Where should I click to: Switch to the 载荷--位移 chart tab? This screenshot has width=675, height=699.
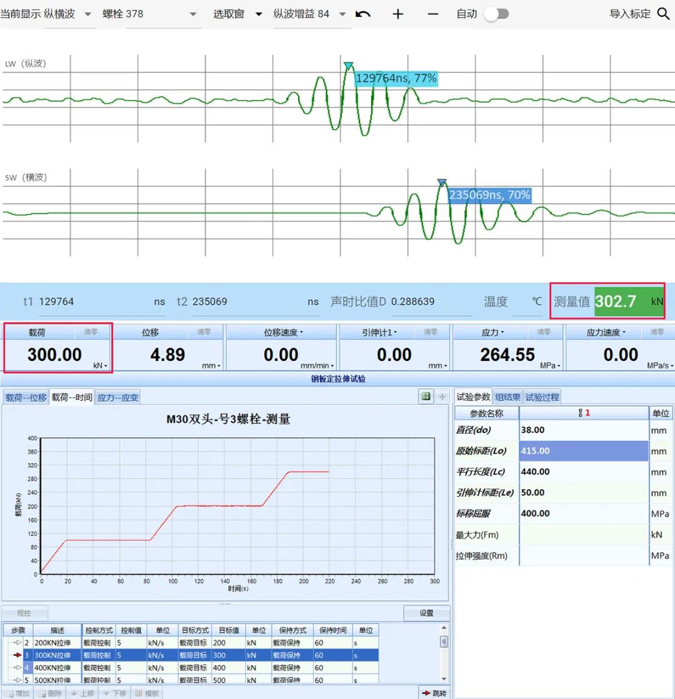26,397
